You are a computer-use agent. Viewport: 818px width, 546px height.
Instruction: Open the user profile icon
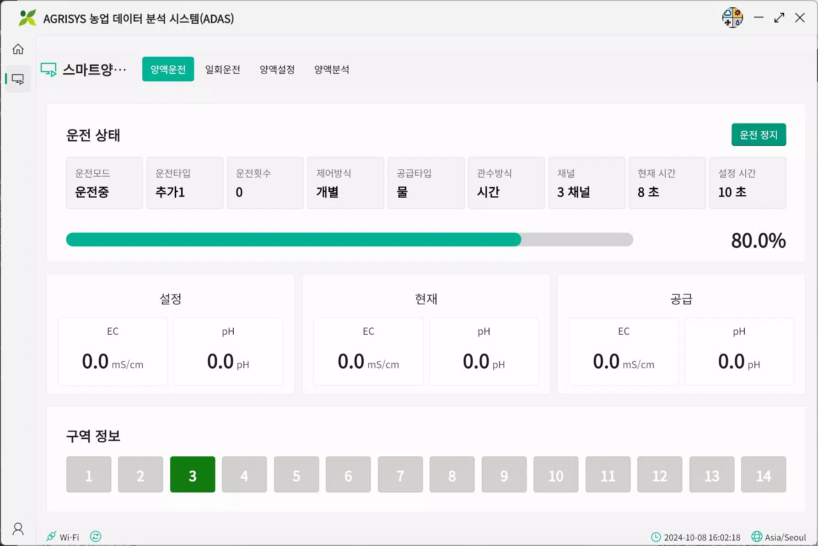[x=18, y=529]
